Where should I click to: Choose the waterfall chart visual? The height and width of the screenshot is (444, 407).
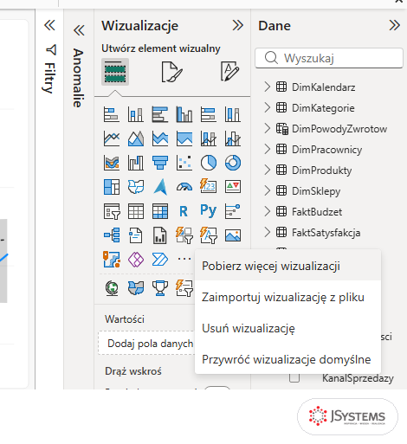point(136,163)
